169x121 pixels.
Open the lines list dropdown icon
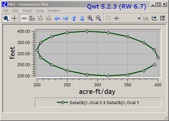tap(163, 18)
